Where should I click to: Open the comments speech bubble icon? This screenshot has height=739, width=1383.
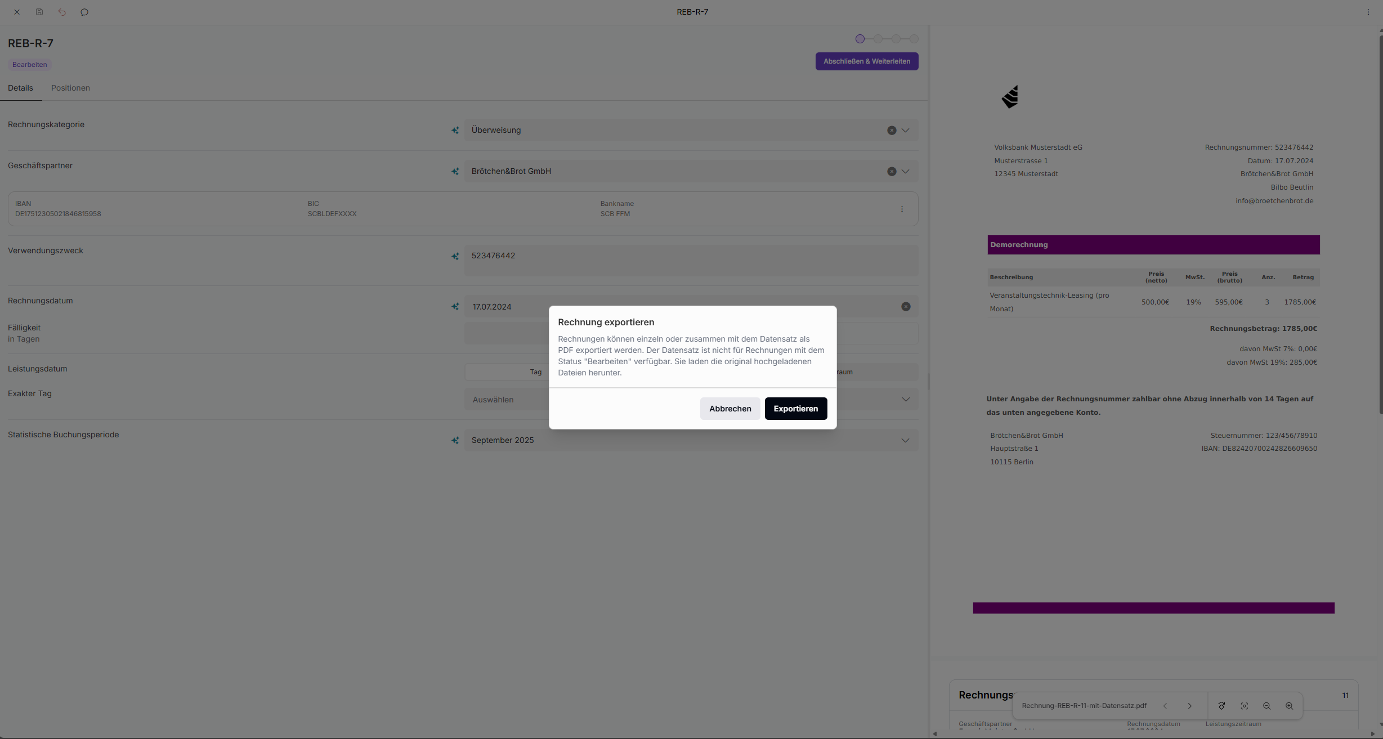coord(84,12)
